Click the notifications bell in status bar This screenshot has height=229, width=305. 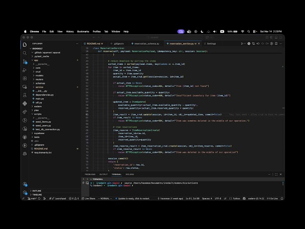(x=282, y=198)
